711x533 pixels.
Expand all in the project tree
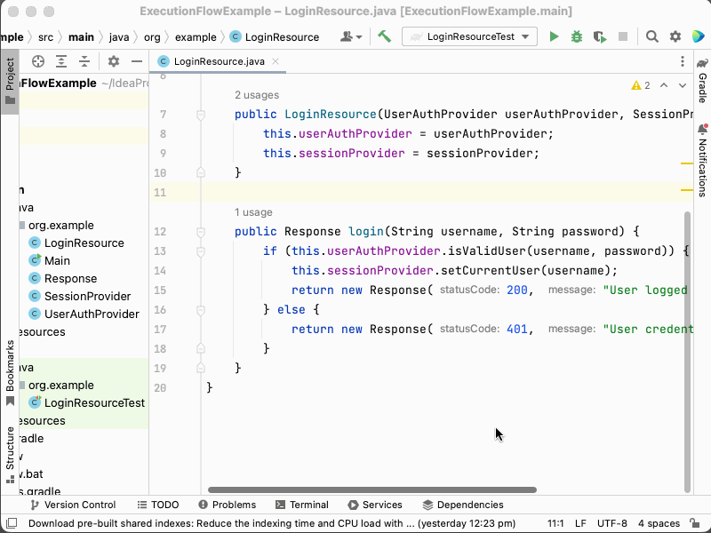pyautogui.click(x=61, y=61)
